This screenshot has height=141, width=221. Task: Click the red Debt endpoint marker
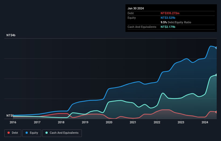pos(216,112)
